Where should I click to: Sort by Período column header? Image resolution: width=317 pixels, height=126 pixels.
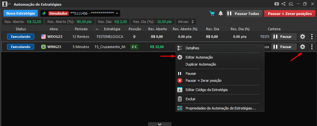click(81, 29)
